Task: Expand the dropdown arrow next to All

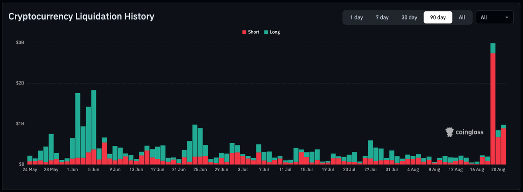Action: [x=507, y=18]
